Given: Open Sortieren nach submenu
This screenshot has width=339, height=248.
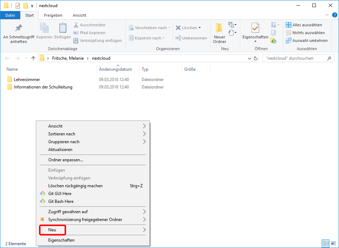Looking at the screenshot, I should (93, 134).
